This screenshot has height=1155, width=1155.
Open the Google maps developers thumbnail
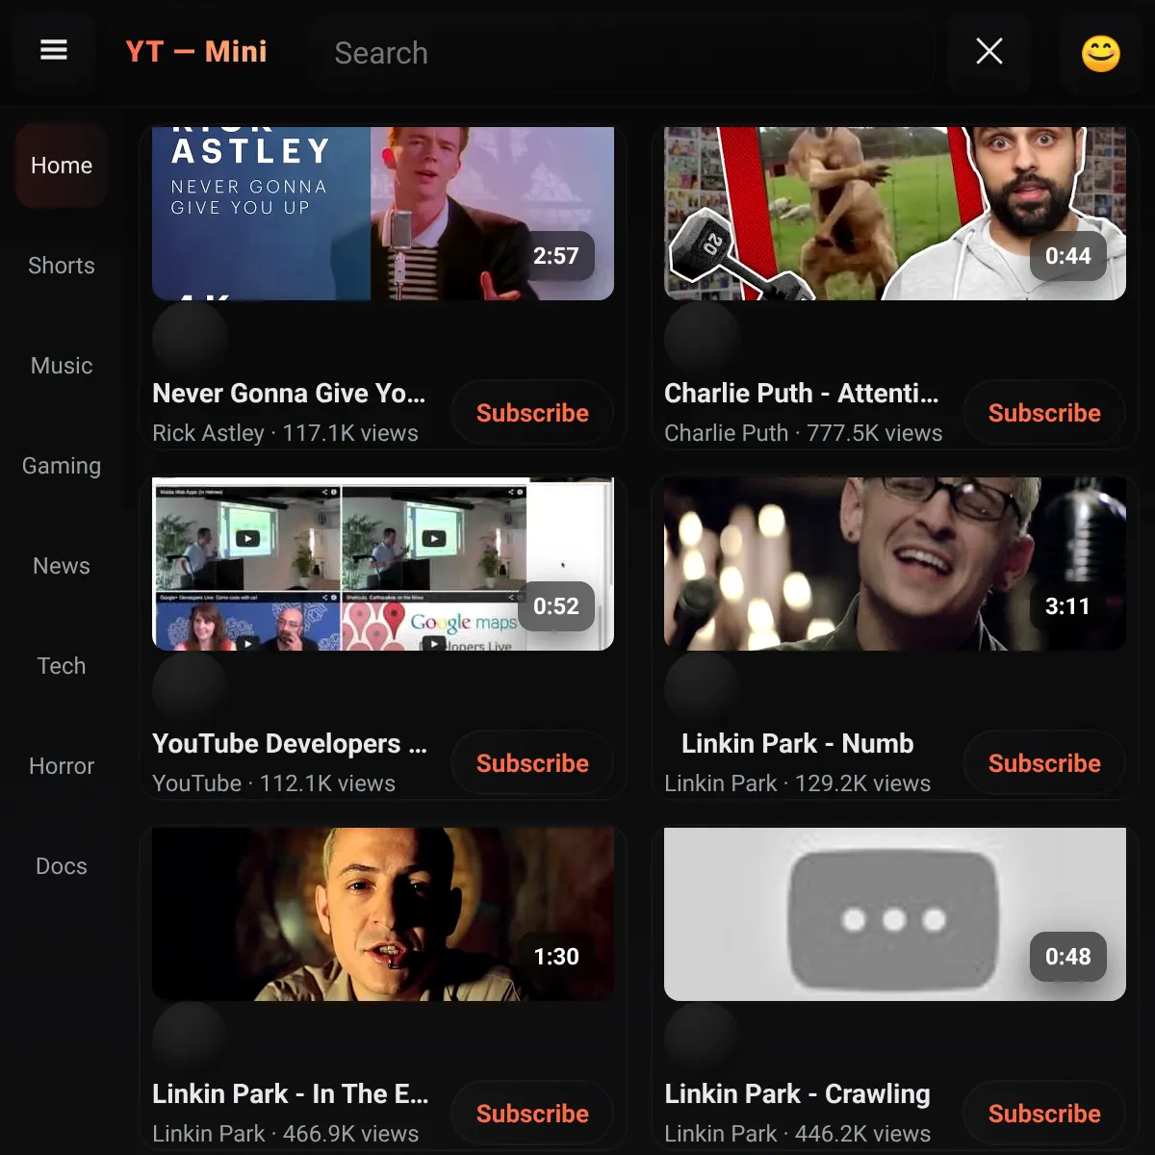tap(383, 564)
